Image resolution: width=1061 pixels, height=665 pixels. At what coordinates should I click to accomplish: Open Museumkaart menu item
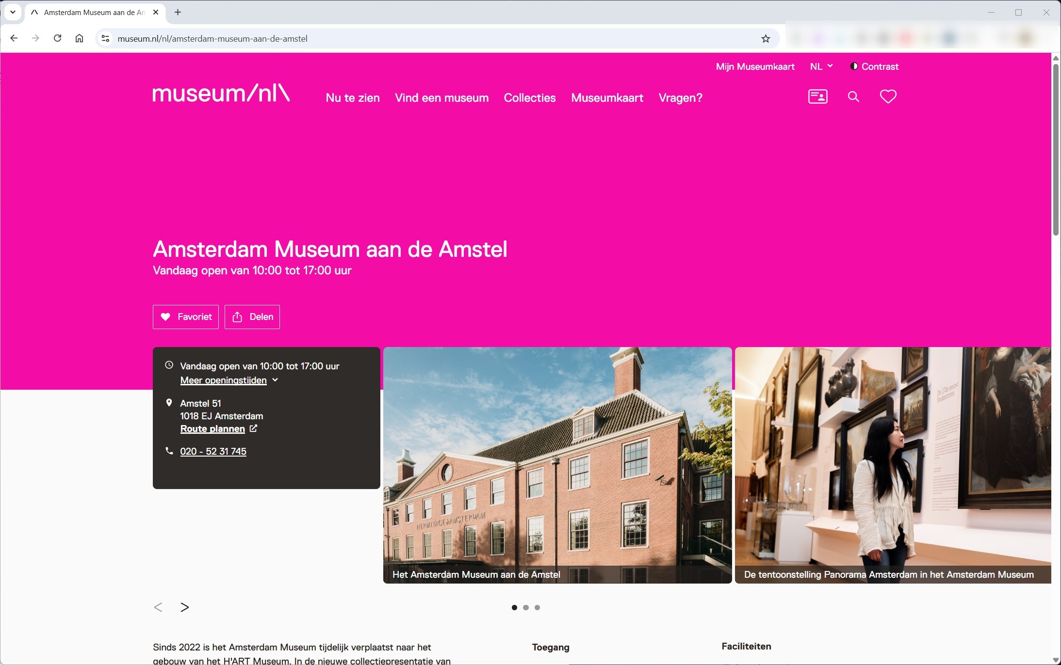tap(607, 98)
